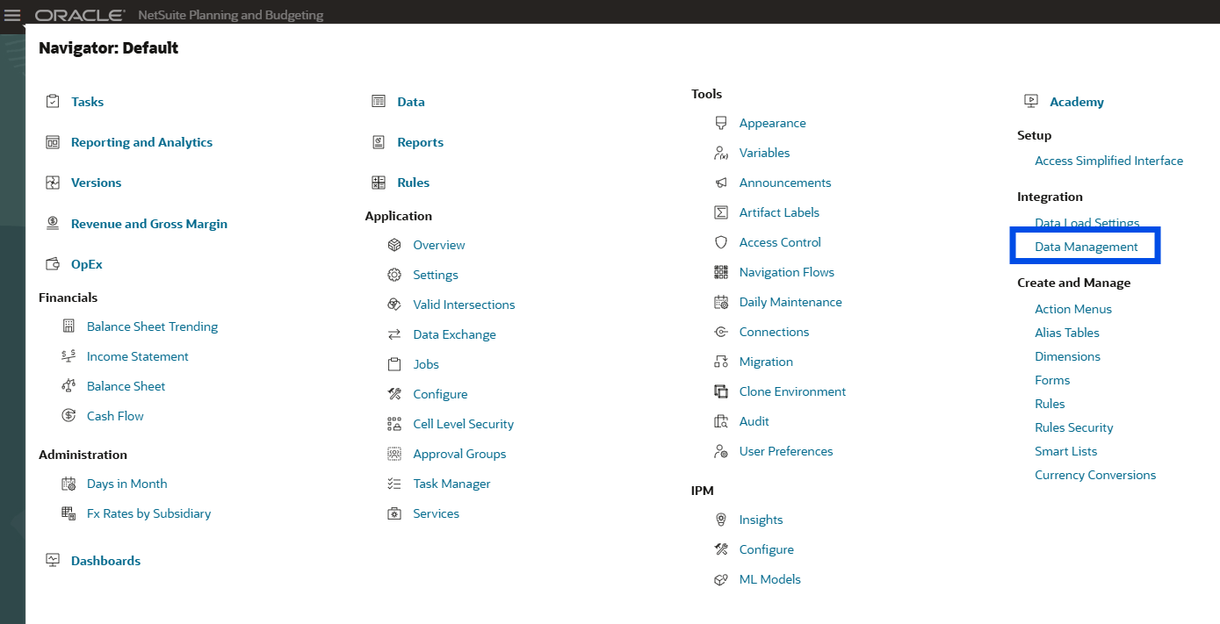Click the Income Statement icon
Image resolution: width=1220 pixels, height=624 pixels.
(69, 356)
